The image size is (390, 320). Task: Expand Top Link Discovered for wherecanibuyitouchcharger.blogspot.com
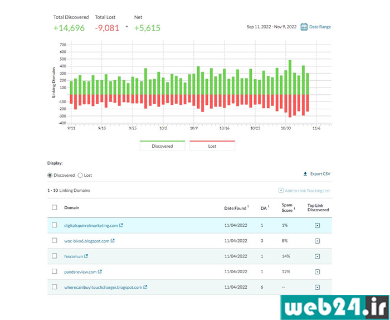[318, 287]
